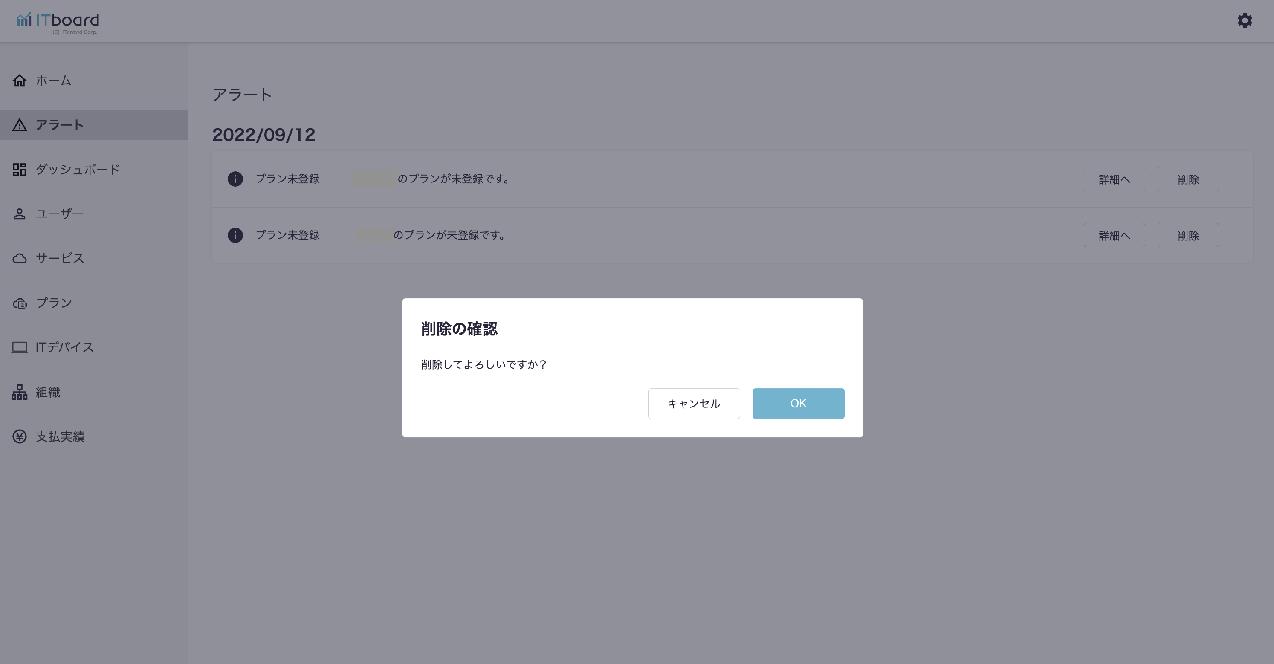
Task: Click the yen 支払実績 icon
Action: click(19, 436)
